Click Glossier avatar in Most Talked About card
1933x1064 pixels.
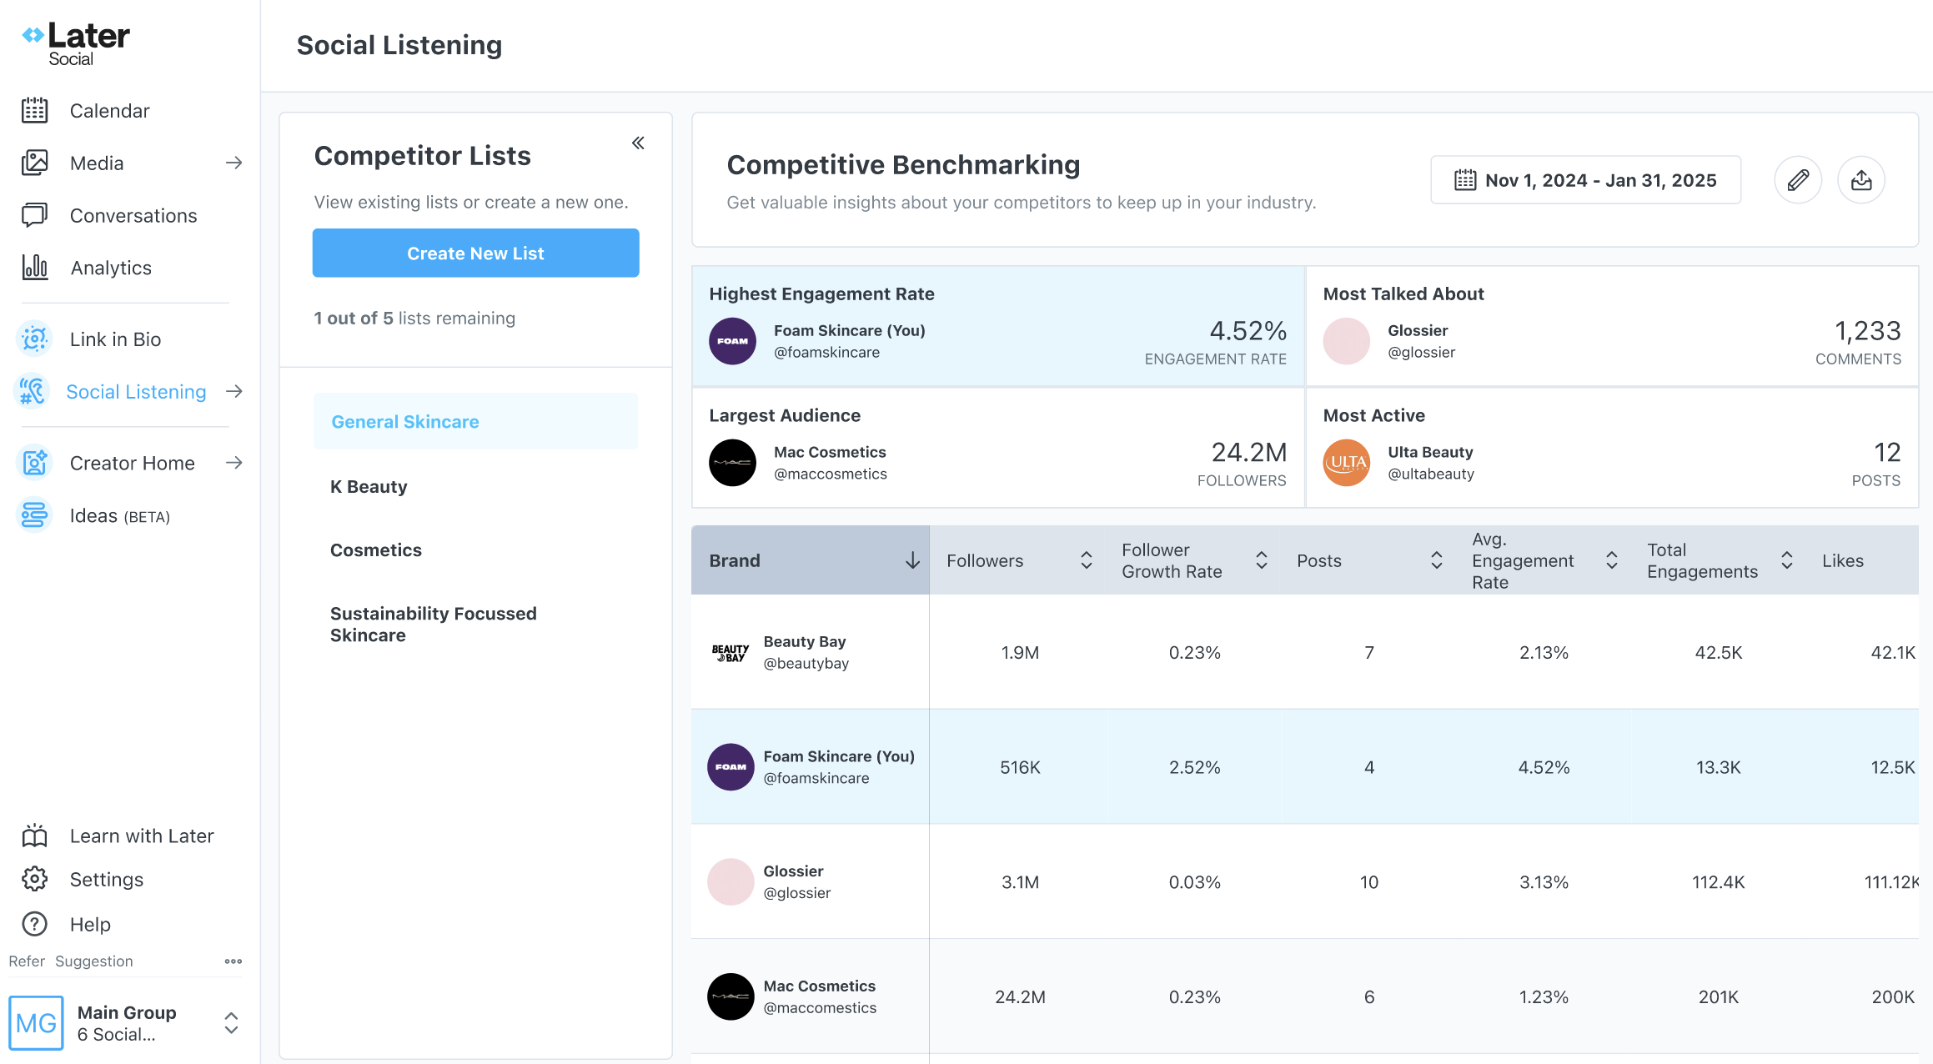coord(1347,341)
